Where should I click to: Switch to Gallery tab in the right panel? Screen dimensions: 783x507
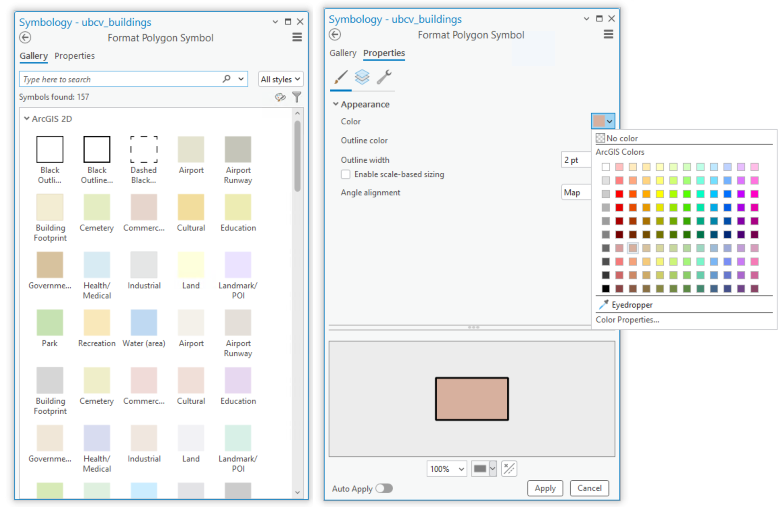[343, 53]
